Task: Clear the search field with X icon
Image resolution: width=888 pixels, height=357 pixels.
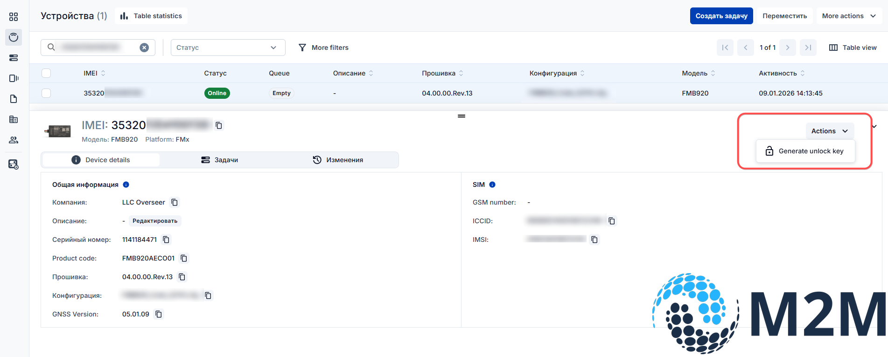Action: tap(144, 48)
